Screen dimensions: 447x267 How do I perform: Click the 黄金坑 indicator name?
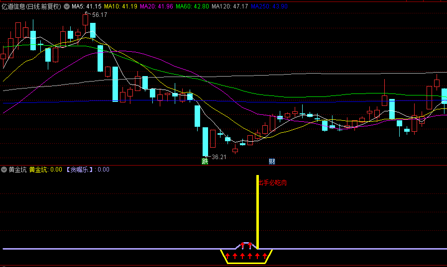(x=18, y=170)
